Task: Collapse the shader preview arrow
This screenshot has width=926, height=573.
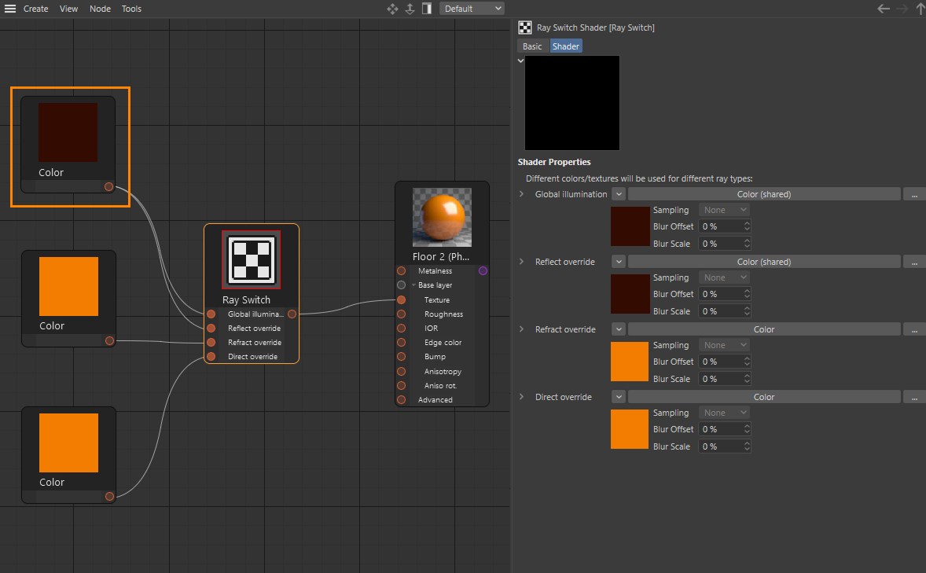Action: (521, 61)
